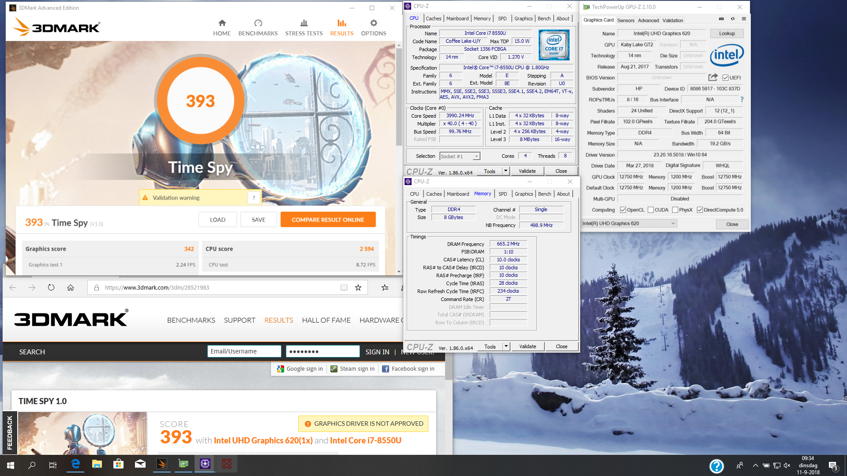Open 3DMark HOME section
This screenshot has height=476, width=847.
[222, 28]
